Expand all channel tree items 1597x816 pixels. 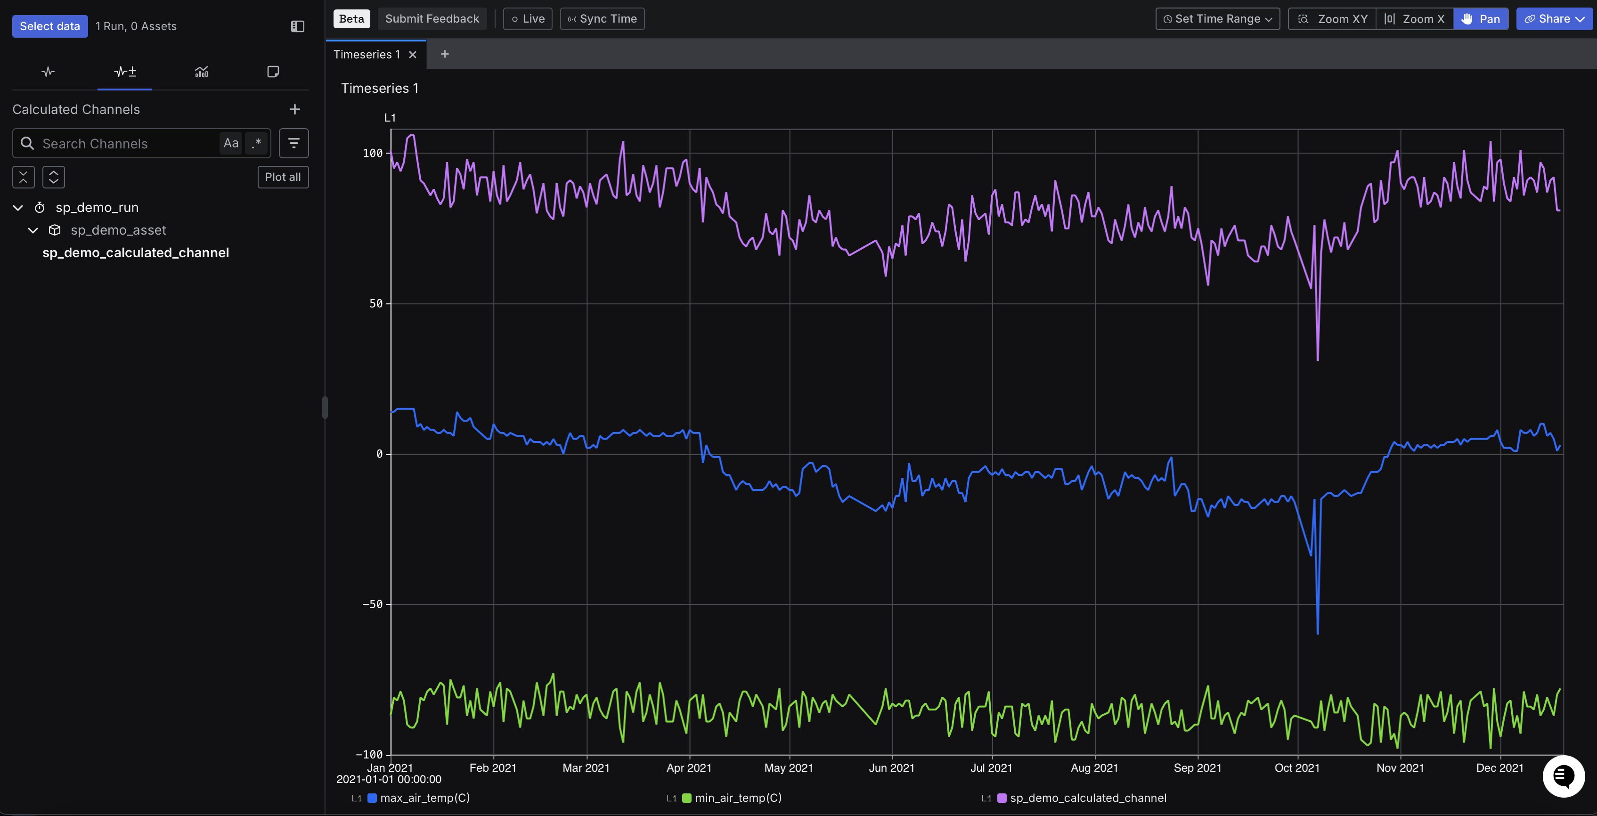tap(53, 177)
